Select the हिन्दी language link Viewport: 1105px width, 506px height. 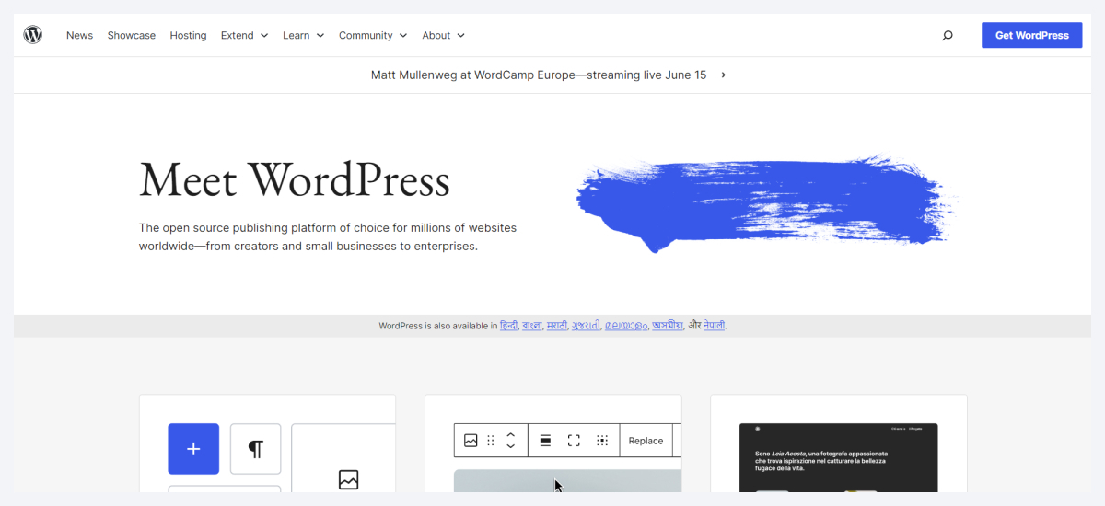509,326
